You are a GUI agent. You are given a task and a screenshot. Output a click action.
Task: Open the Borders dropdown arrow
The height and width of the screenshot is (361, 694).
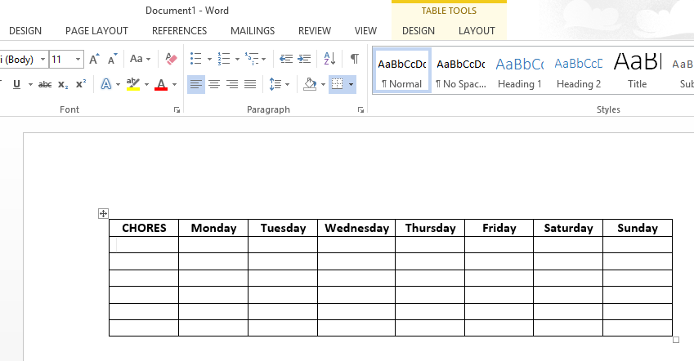(351, 84)
